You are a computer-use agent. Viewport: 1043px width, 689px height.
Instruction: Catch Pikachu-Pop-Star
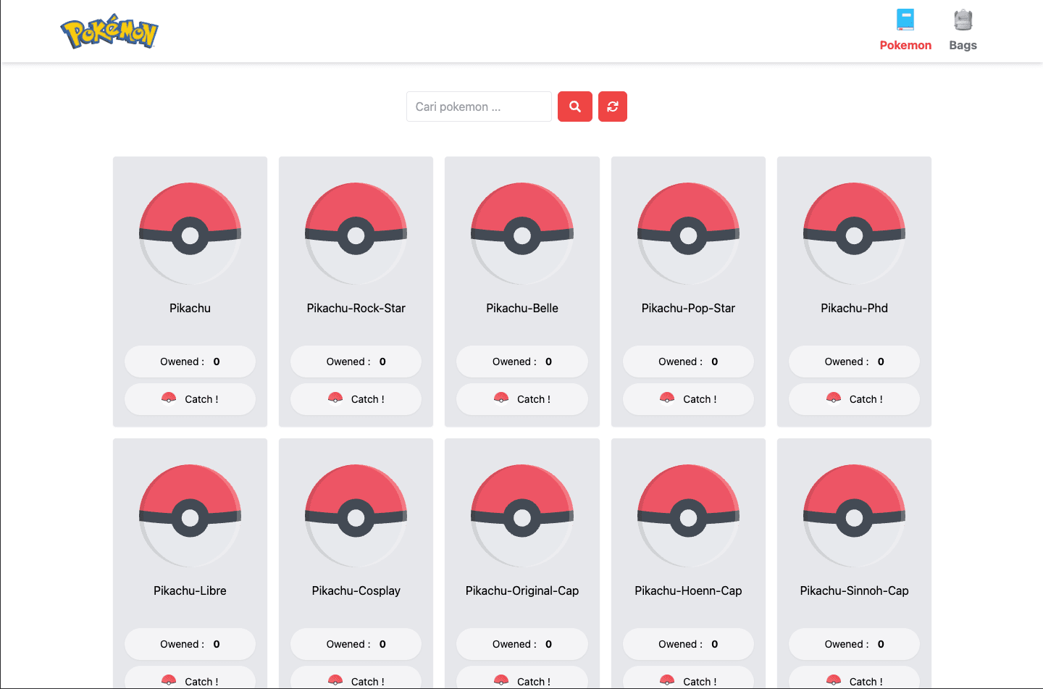[x=687, y=398]
